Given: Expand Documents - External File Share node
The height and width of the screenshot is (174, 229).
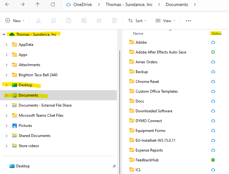Looking at the screenshot, I should (6, 105).
